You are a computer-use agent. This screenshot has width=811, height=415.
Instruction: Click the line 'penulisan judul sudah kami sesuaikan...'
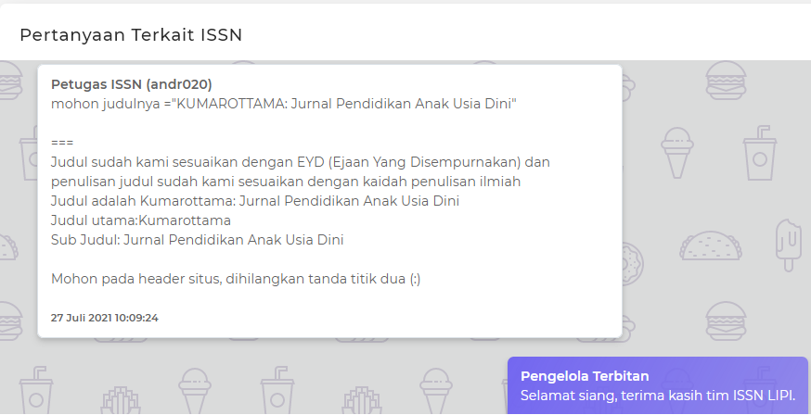pos(286,182)
